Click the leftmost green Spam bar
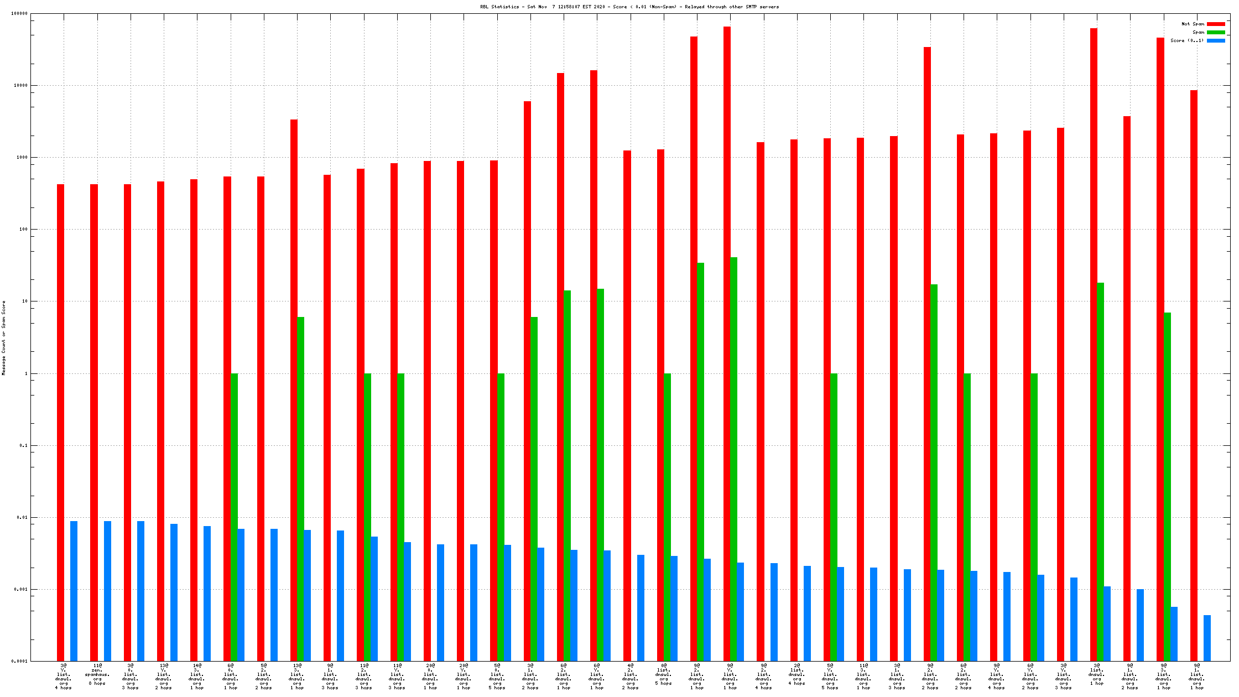Image resolution: width=1239 pixels, height=697 pixels. pyautogui.click(x=234, y=517)
